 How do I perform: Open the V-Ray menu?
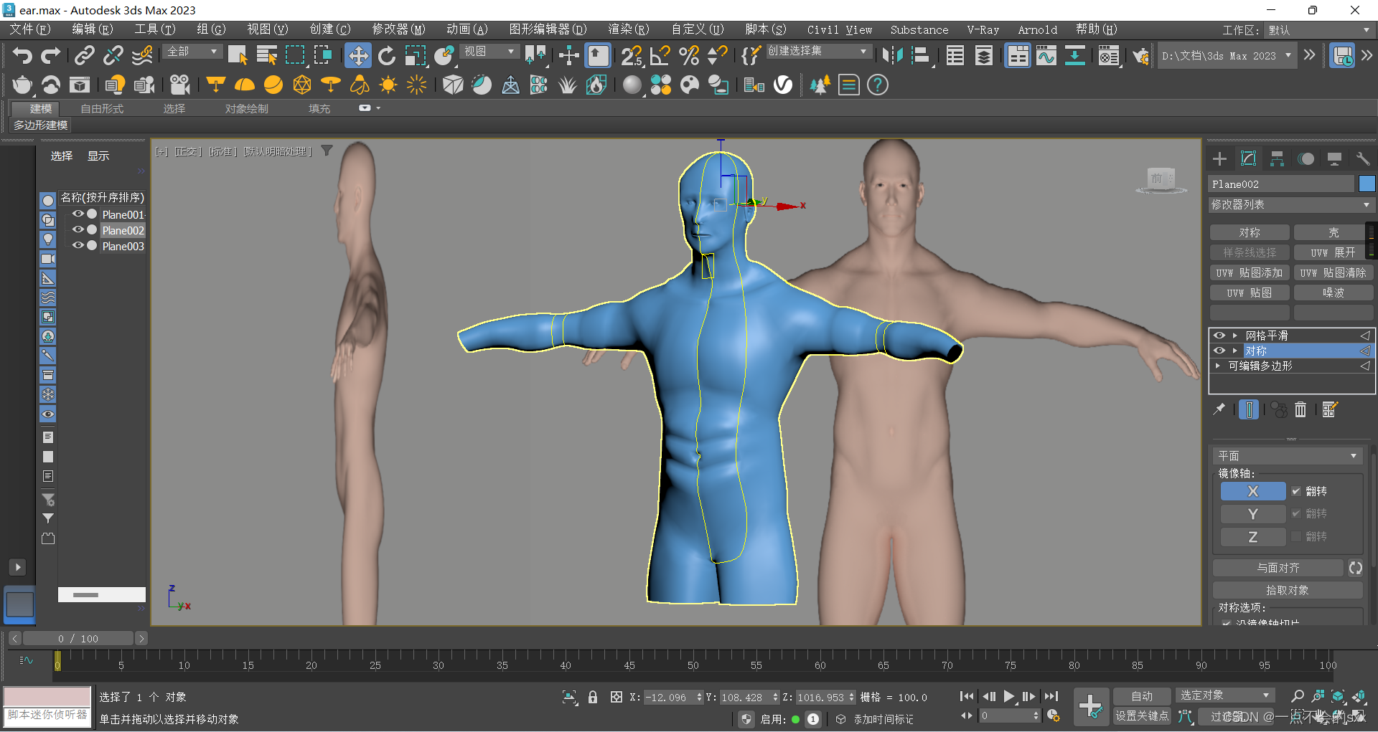[x=983, y=29]
